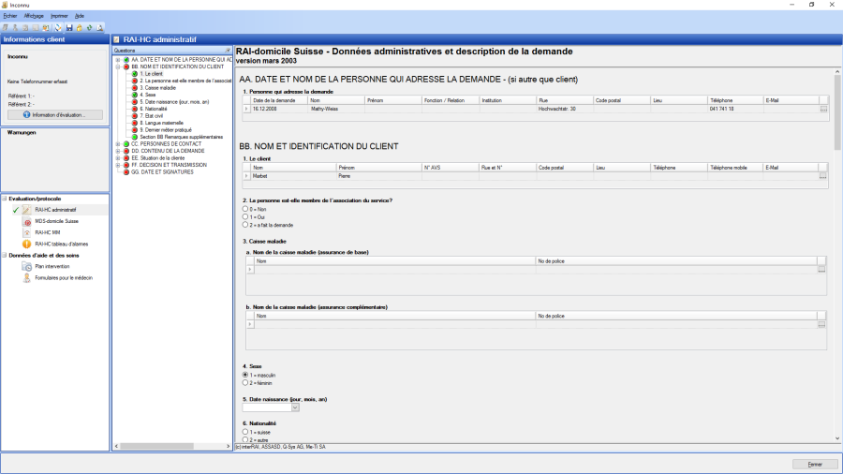Click the Save (floppy disk) toolbar icon
Image resolution: width=843 pixels, height=474 pixels.
(68, 27)
